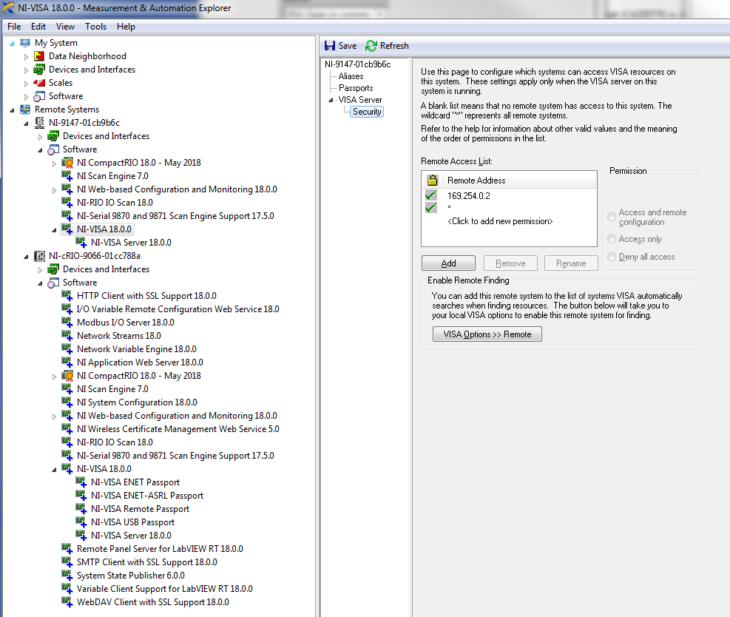Click the Add button
Screen dimensions: 730x617
(x=448, y=263)
